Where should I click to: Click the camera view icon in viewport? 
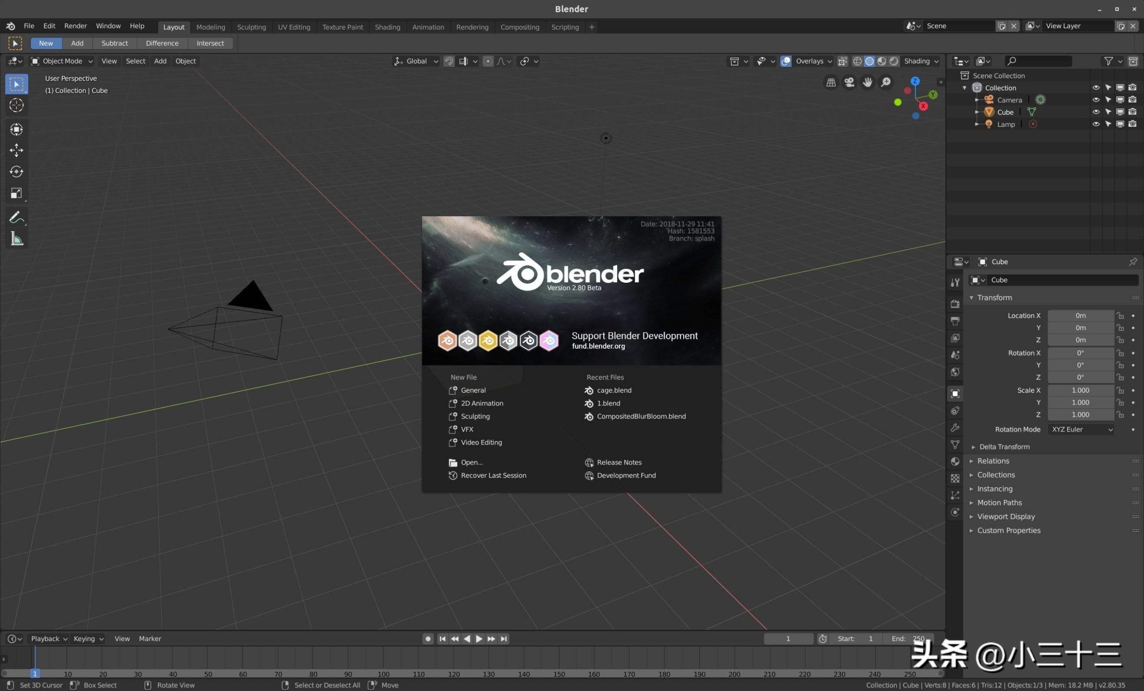[849, 83]
